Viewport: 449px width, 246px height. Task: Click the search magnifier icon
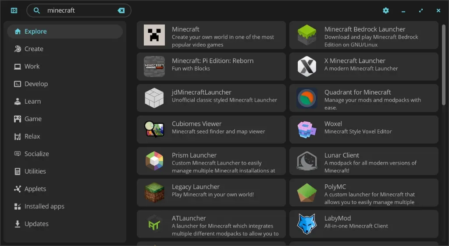[x=37, y=11]
